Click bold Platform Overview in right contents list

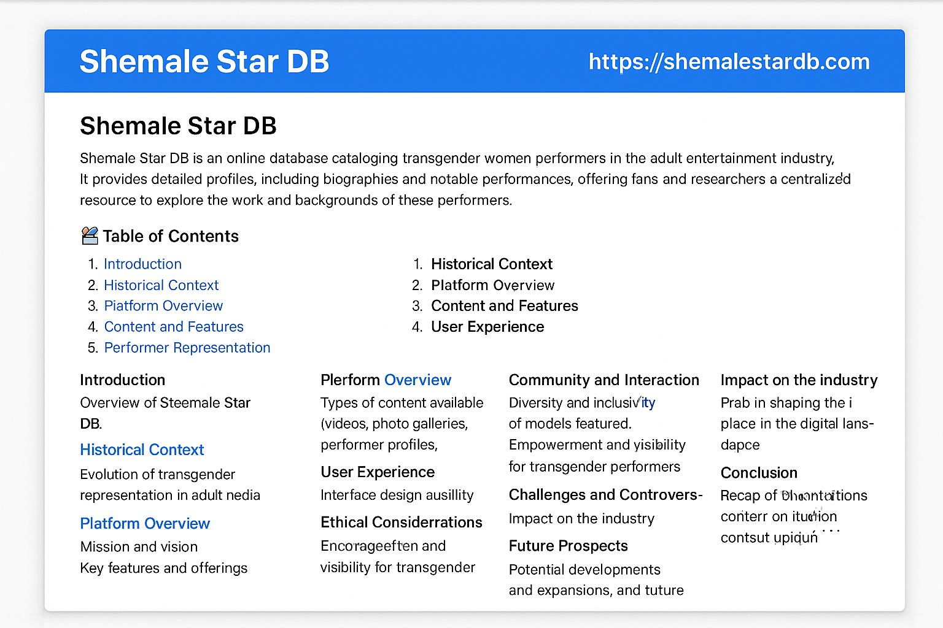click(493, 285)
